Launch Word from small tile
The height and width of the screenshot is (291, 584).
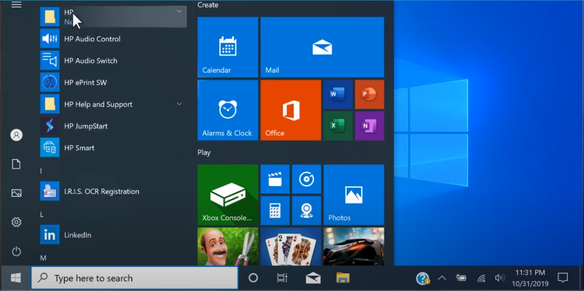[338, 94]
